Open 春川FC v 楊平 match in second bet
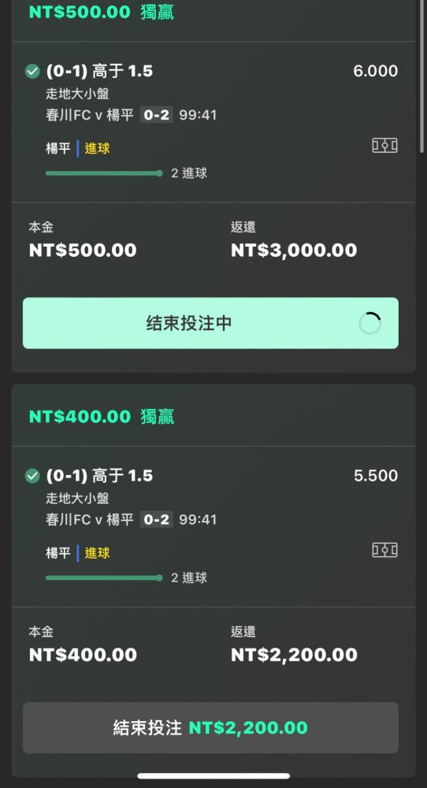 [90, 519]
